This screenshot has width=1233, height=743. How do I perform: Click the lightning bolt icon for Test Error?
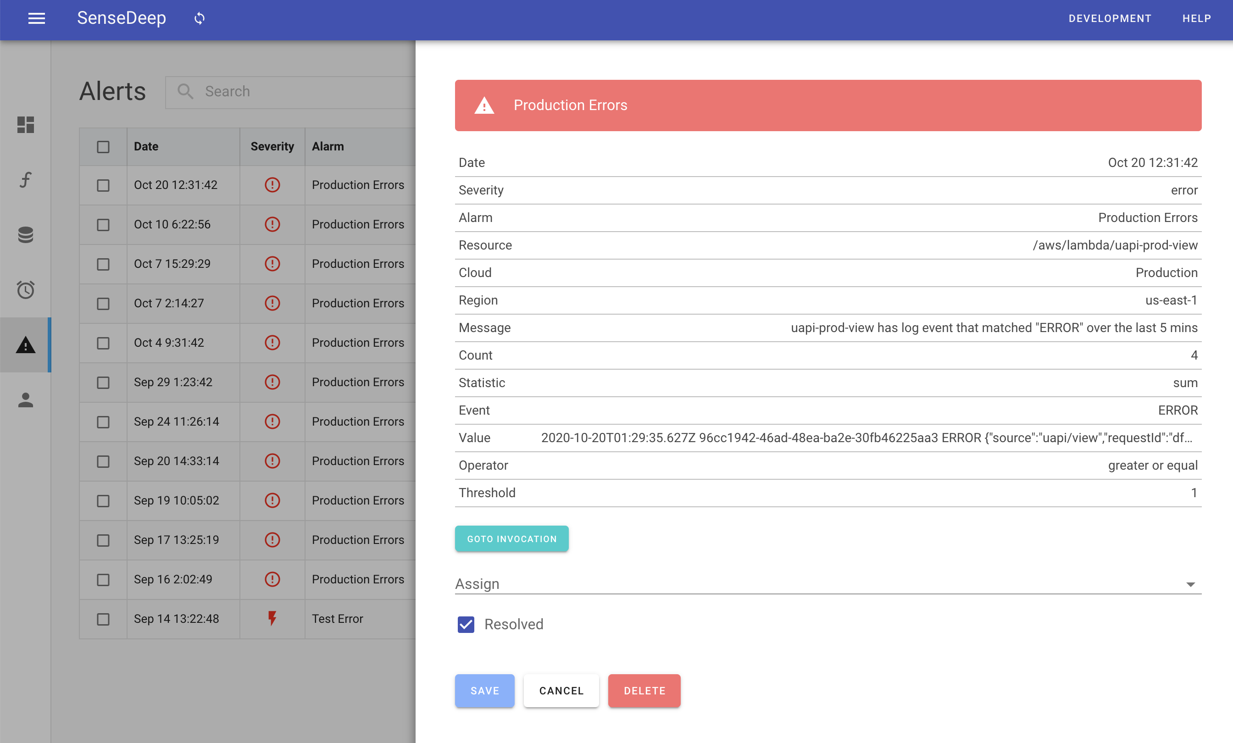272,619
